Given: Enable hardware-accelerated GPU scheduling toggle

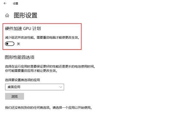Looking at the screenshot, I should 10,44.
